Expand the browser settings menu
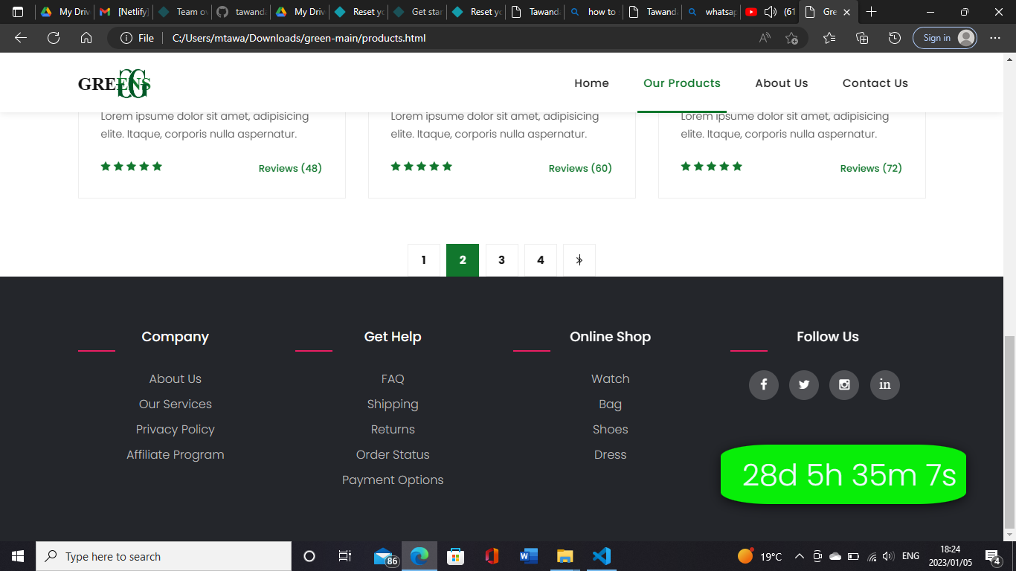This screenshot has width=1016, height=571. pyautogui.click(x=995, y=37)
